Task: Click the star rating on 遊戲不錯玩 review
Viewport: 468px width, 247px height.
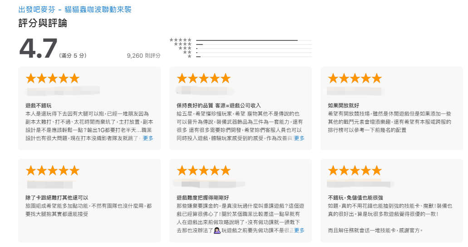Action: coord(53,79)
